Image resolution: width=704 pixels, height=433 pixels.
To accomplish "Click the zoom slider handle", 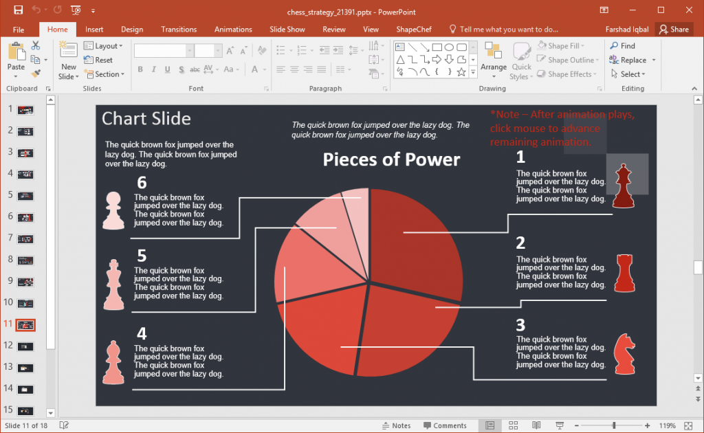I will tap(614, 425).
